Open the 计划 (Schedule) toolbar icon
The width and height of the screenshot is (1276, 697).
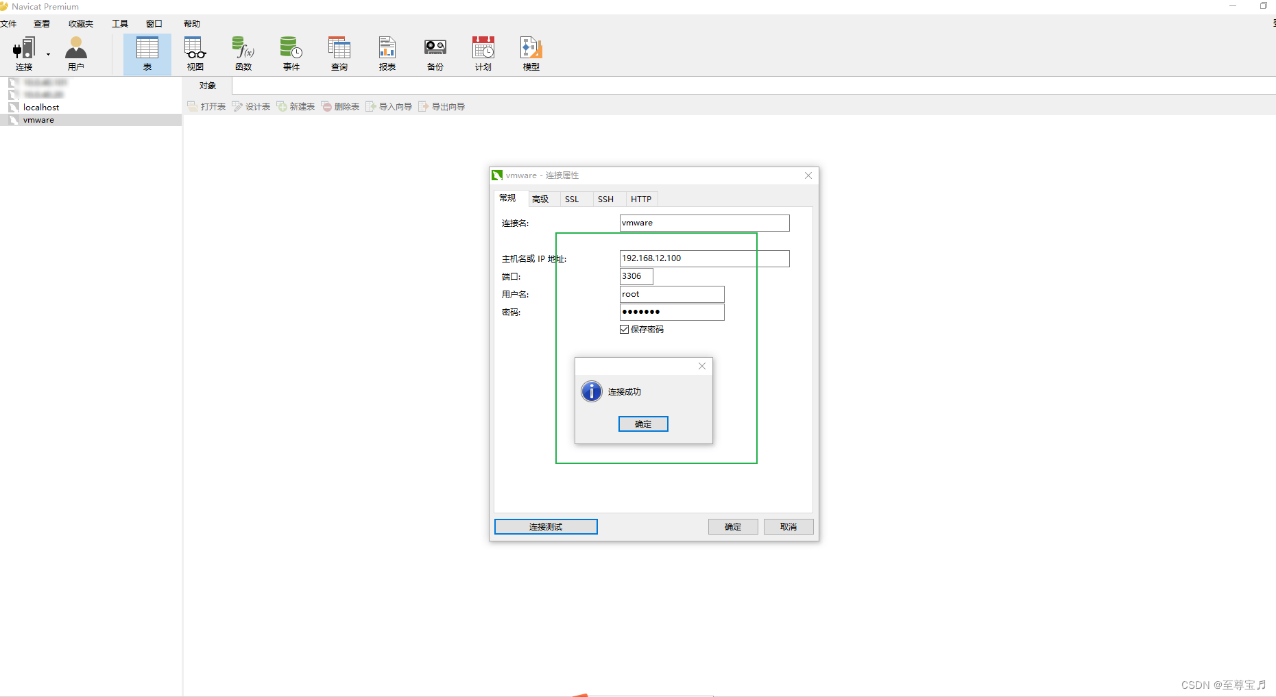[x=483, y=53]
